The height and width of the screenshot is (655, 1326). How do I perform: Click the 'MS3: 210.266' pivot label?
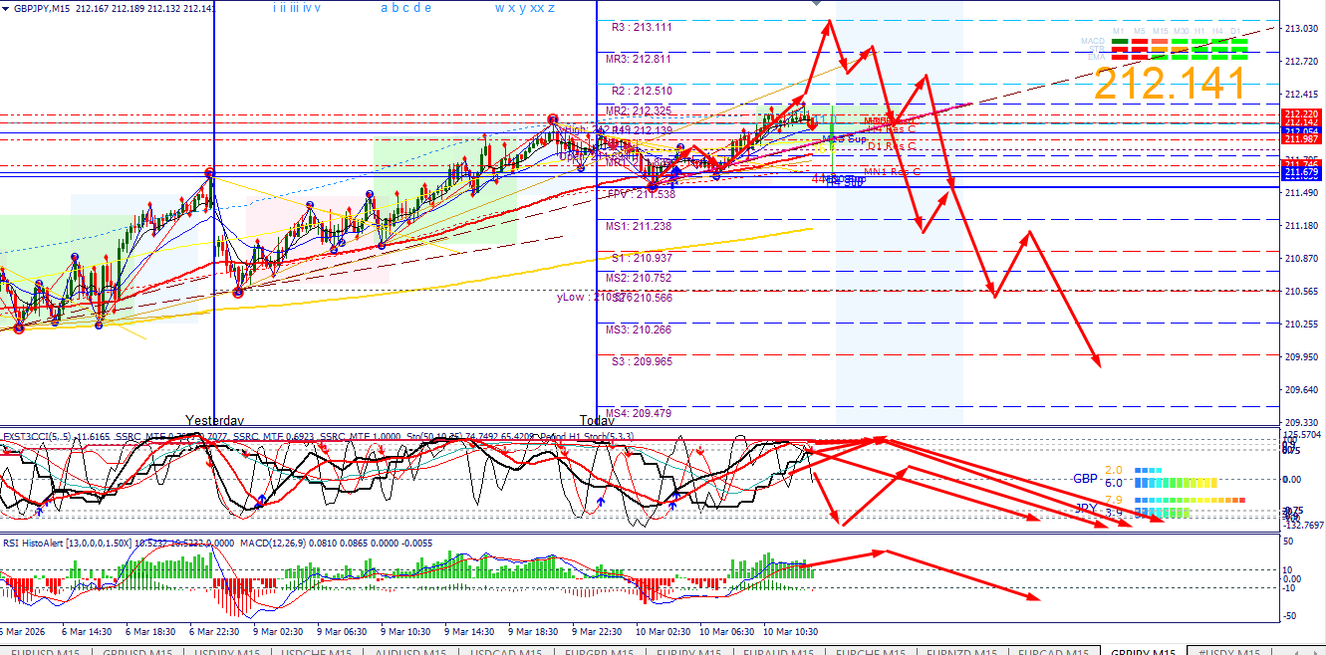[x=639, y=329]
